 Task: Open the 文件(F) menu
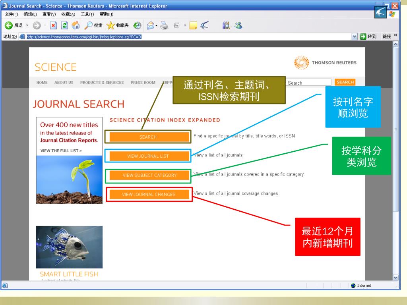pyautogui.click(x=11, y=14)
